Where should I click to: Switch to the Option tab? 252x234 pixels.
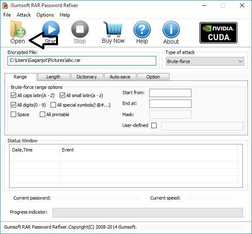tap(153, 77)
